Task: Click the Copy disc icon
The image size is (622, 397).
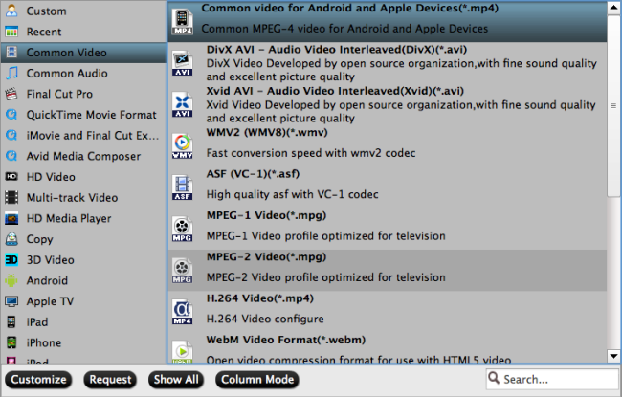Action: click(x=11, y=239)
